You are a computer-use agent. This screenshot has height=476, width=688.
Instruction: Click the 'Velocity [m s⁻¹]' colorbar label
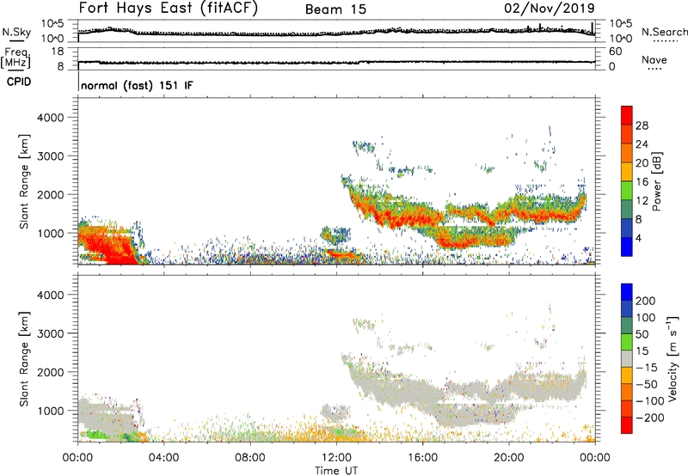click(673, 358)
